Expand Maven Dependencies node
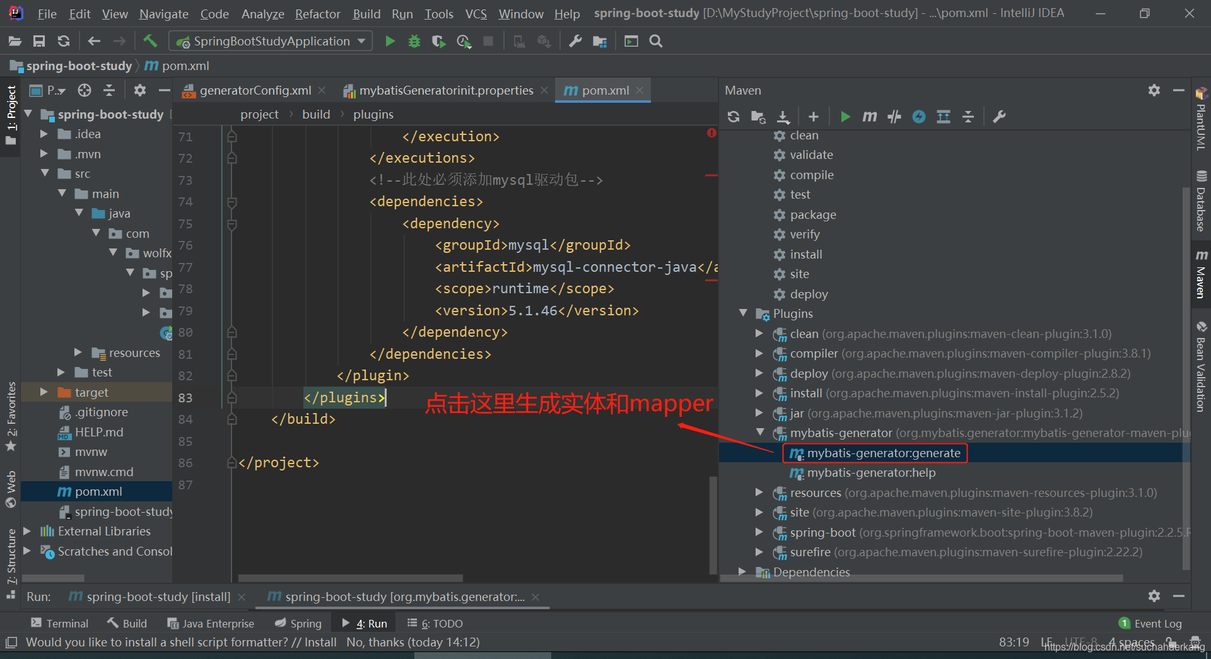 (743, 572)
